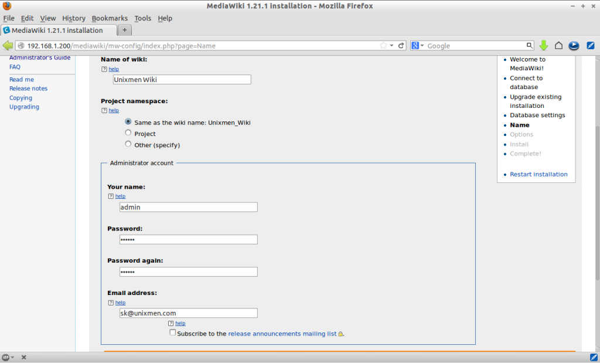Click the Name of wiki input field
The height and width of the screenshot is (363, 600).
point(182,80)
